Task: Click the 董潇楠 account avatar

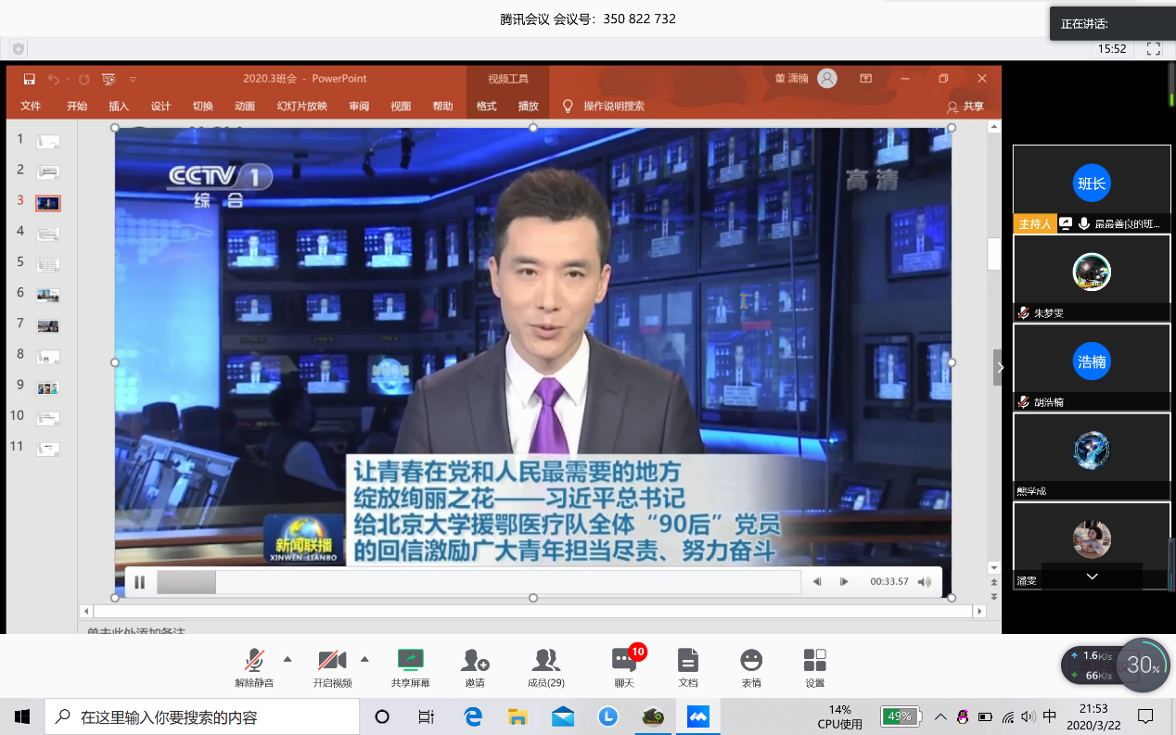Action: 827,79
